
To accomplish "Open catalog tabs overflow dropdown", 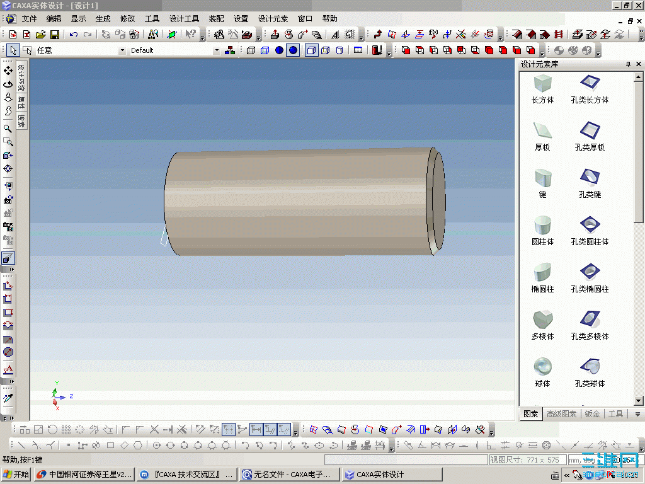I will point(637,414).
